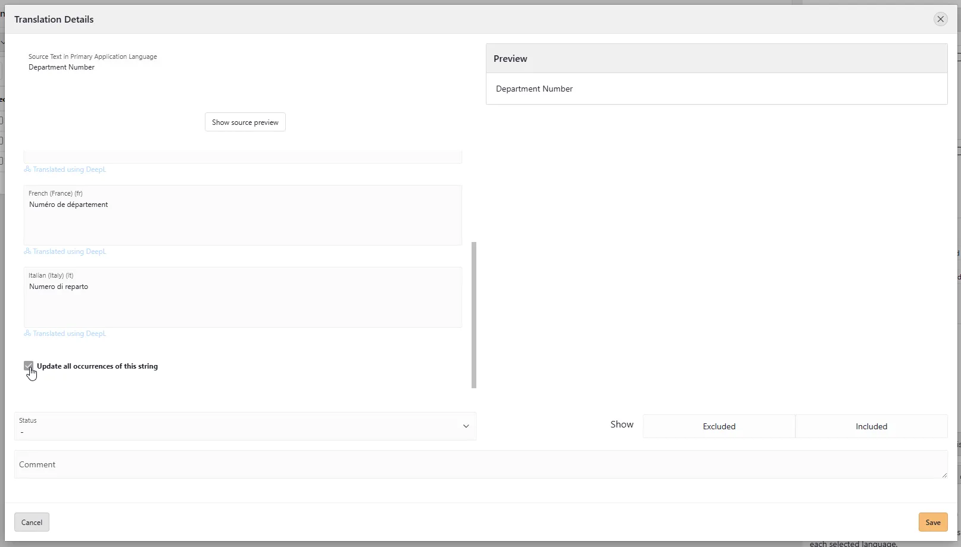Image resolution: width=961 pixels, height=547 pixels.
Task: Click the Department Number text in Preview
Action: click(x=534, y=89)
